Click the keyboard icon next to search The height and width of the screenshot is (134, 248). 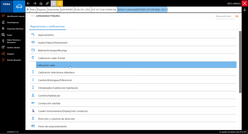(x=237, y=16)
